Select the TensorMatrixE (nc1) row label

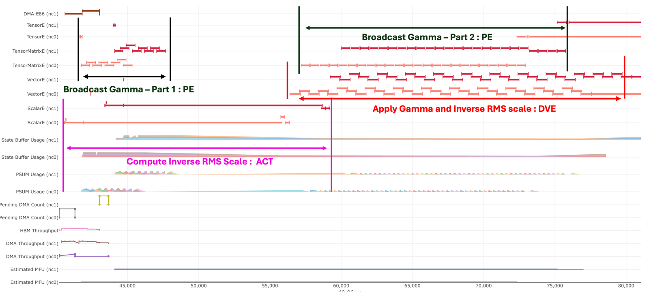click(35, 51)
